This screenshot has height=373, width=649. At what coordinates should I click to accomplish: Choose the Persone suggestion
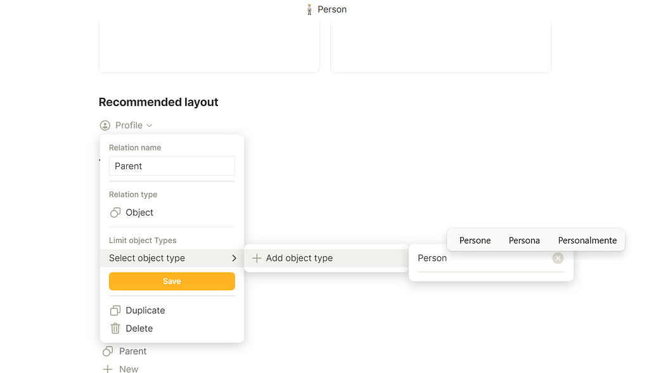[475, 240]
